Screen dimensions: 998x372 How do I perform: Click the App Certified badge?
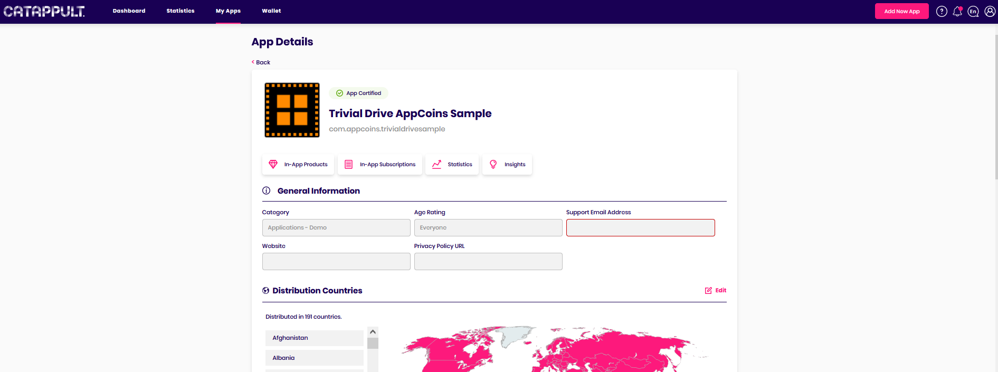(358, 93)
